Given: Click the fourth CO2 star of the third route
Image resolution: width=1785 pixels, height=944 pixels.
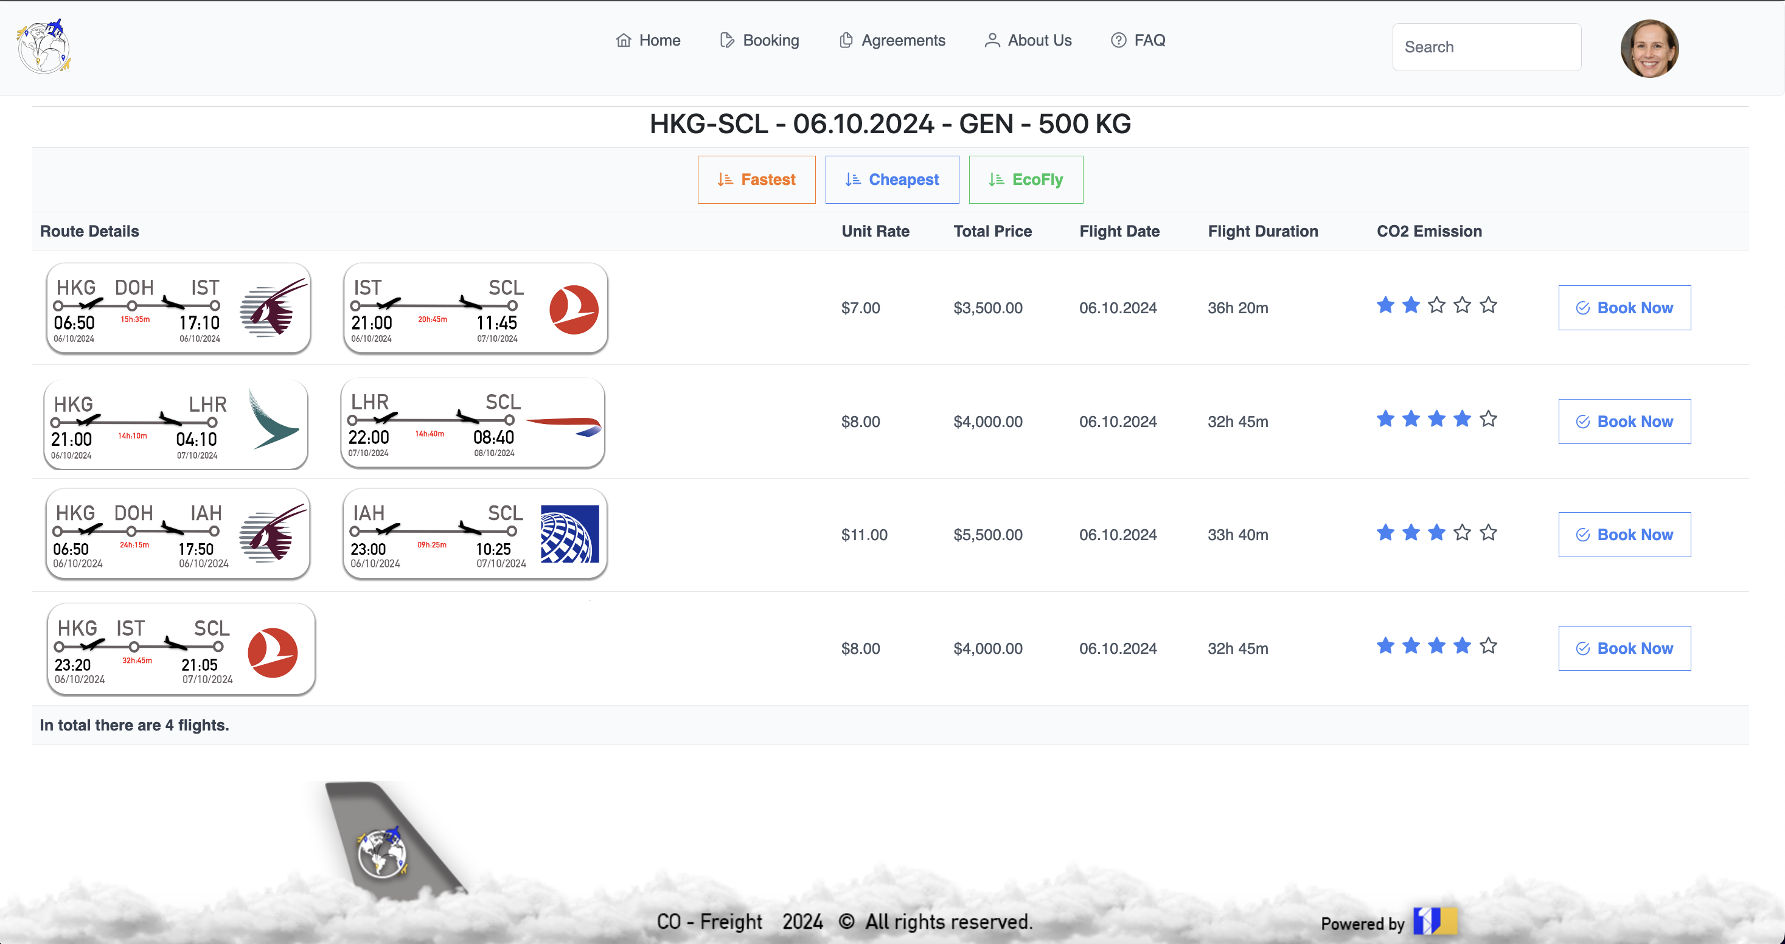Looking at the screenshot, I should click(x=1462, y=533).
